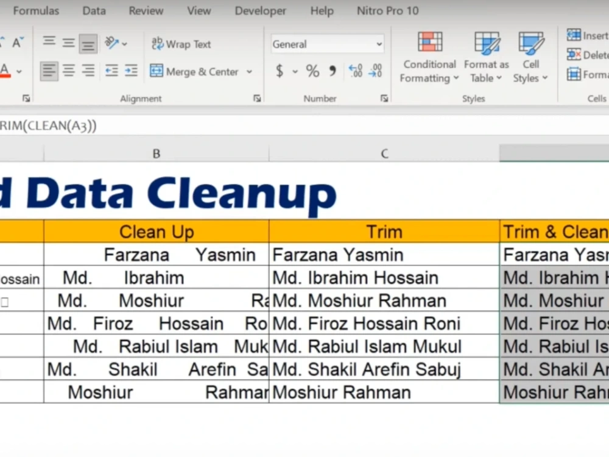609x457 pixels.
Task: Click the Format cells button
Action: 587,74
